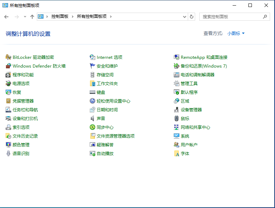Open the 疑难解答 link

pyautogui.click(x=105, y=145)
